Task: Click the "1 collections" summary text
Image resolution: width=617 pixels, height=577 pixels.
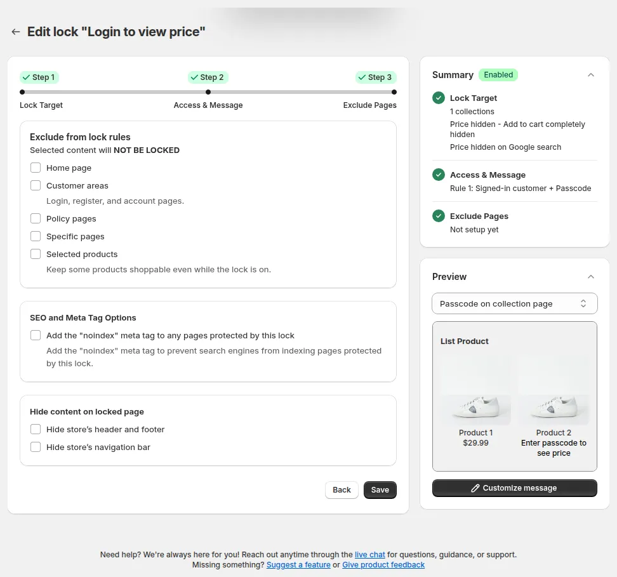Action: (472, 111)
